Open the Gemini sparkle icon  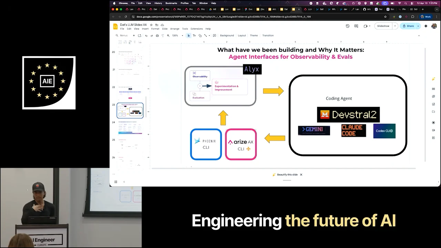click(x=426, y=26)
